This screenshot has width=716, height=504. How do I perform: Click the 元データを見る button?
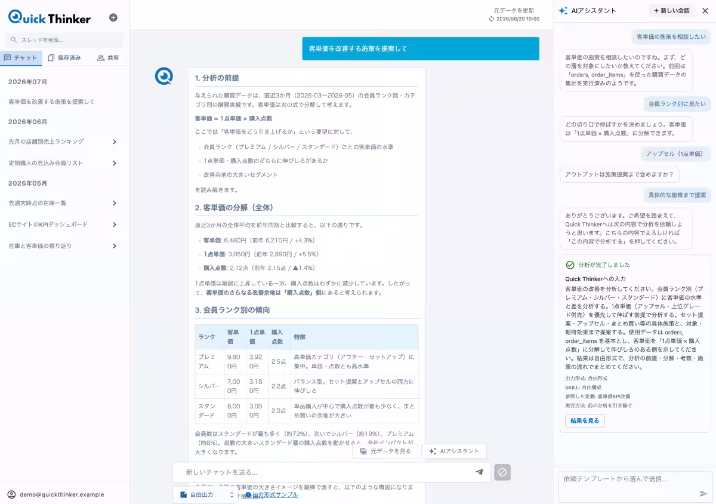[385, 451]
